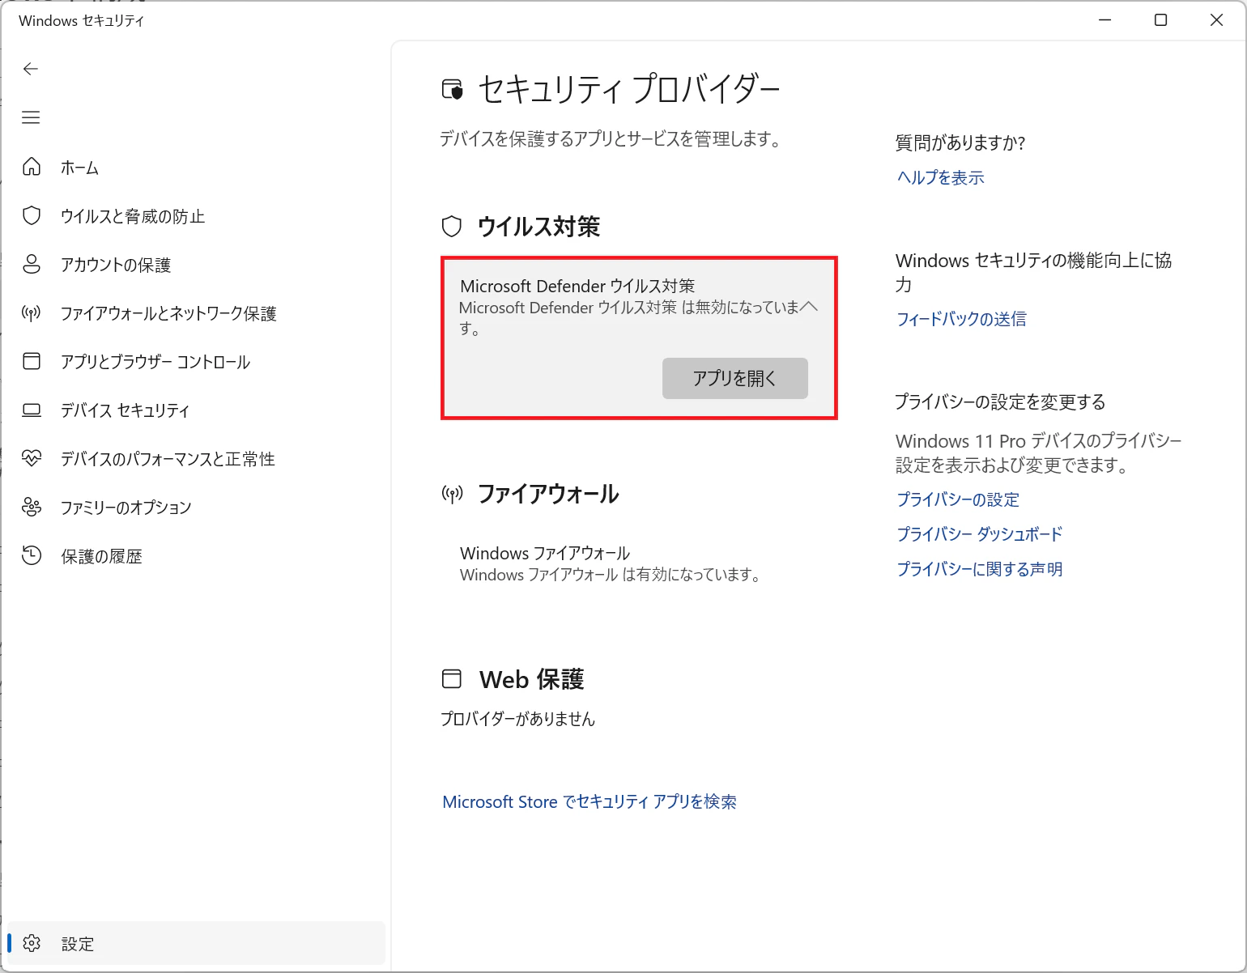Maximize the Windows セキュリティ window
Screen dimensions: 1247x973
coord(1160,20)
